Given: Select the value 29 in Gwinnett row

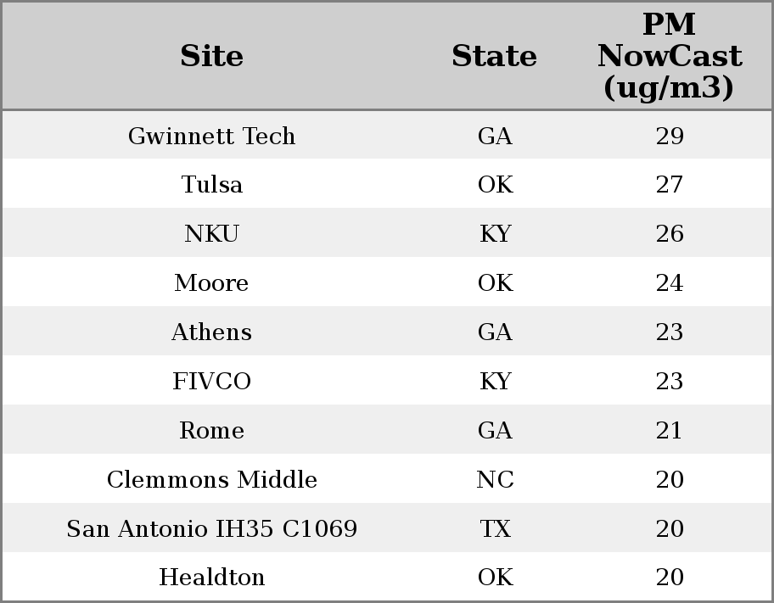Looking at the screenshot, I should point(670,136).
